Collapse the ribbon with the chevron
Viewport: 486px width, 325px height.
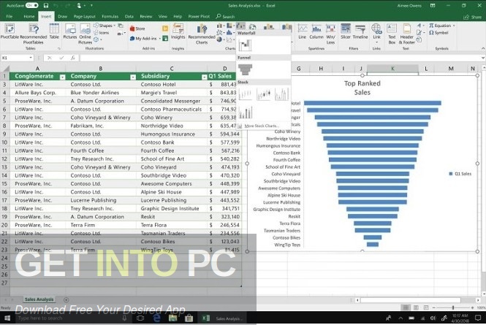[482, 48]
